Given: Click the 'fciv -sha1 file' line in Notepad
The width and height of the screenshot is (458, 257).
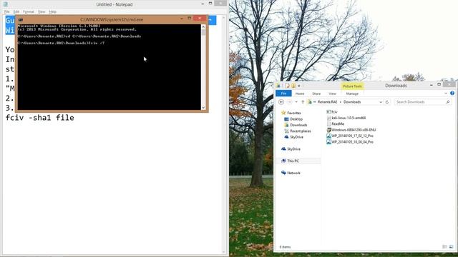Looking at the screenshot, I should (x=40, y=118).
